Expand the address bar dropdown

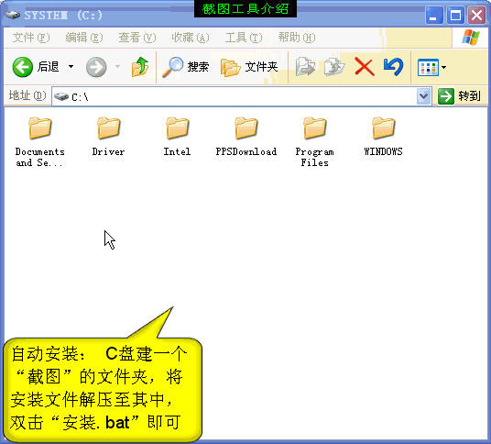(424, 96)
